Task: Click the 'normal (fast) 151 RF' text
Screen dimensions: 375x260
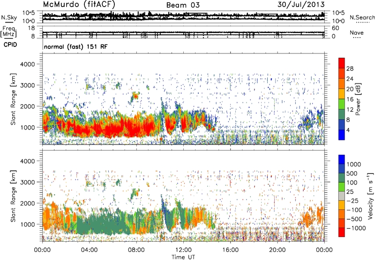Action: (x=75, y=46)
